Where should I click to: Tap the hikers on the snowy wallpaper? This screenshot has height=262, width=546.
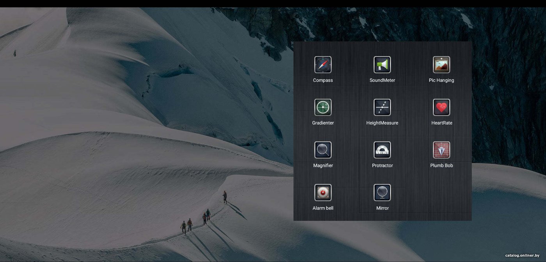[x=197, y=221]
